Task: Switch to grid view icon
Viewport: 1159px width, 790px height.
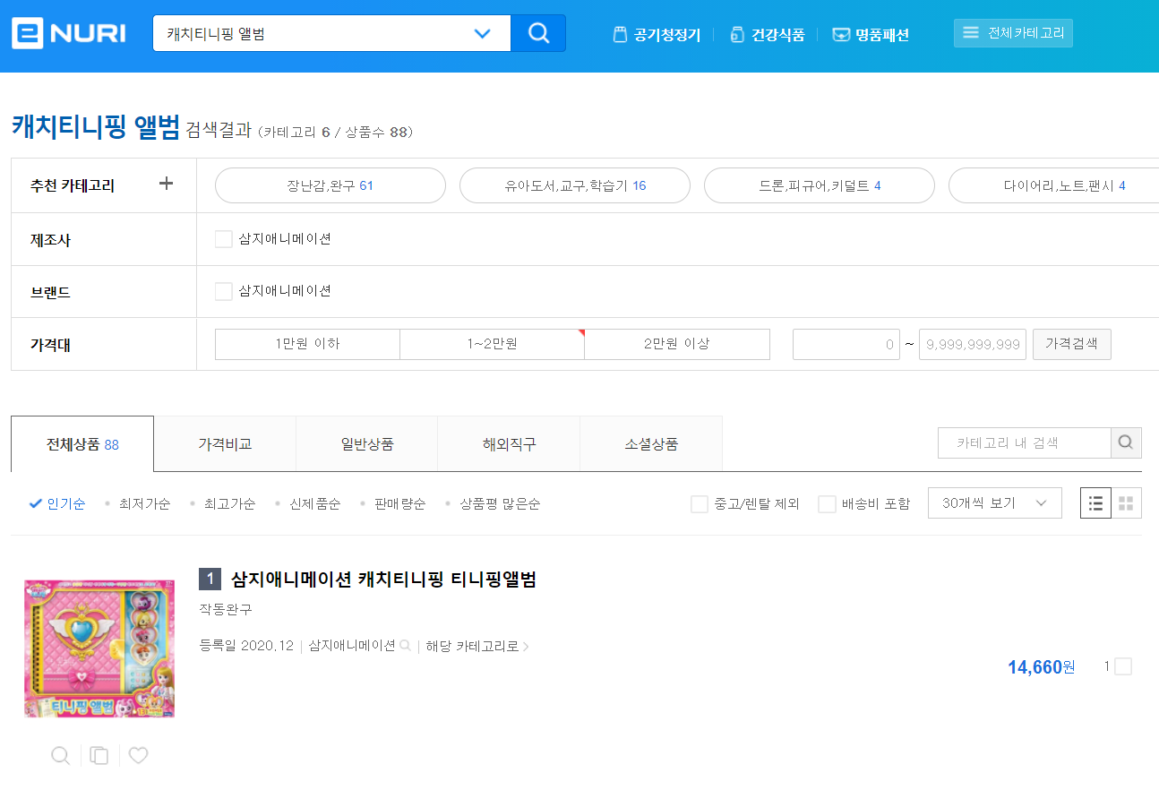Action: click(x=1127, y=503)
